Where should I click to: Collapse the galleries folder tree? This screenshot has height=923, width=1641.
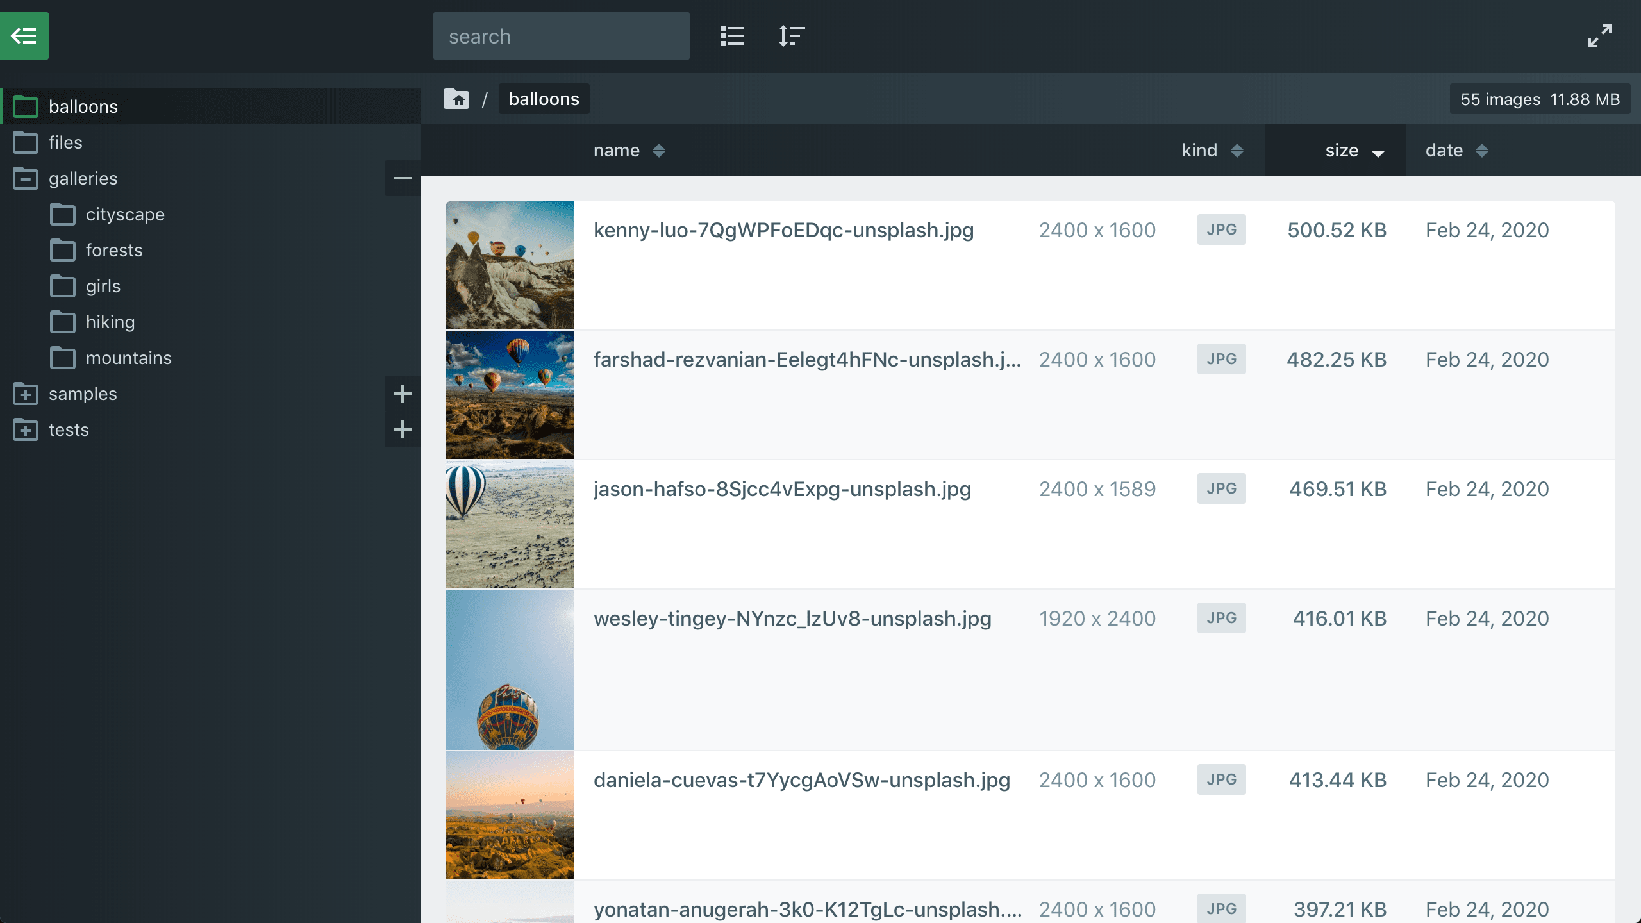[x=402, y=178]
